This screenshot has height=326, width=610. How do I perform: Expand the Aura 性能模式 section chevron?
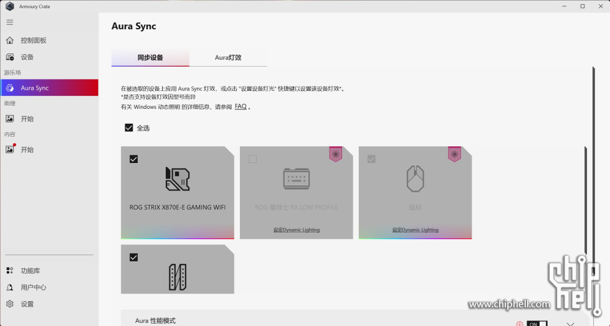click(x=570, y=324)
